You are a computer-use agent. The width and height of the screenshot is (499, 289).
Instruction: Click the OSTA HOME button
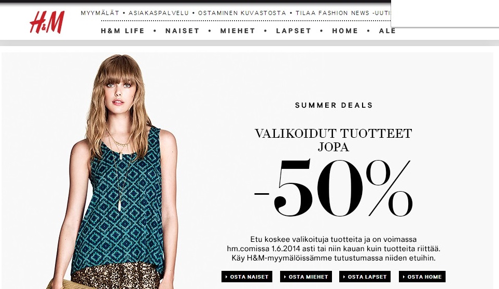tap(422, 277)
